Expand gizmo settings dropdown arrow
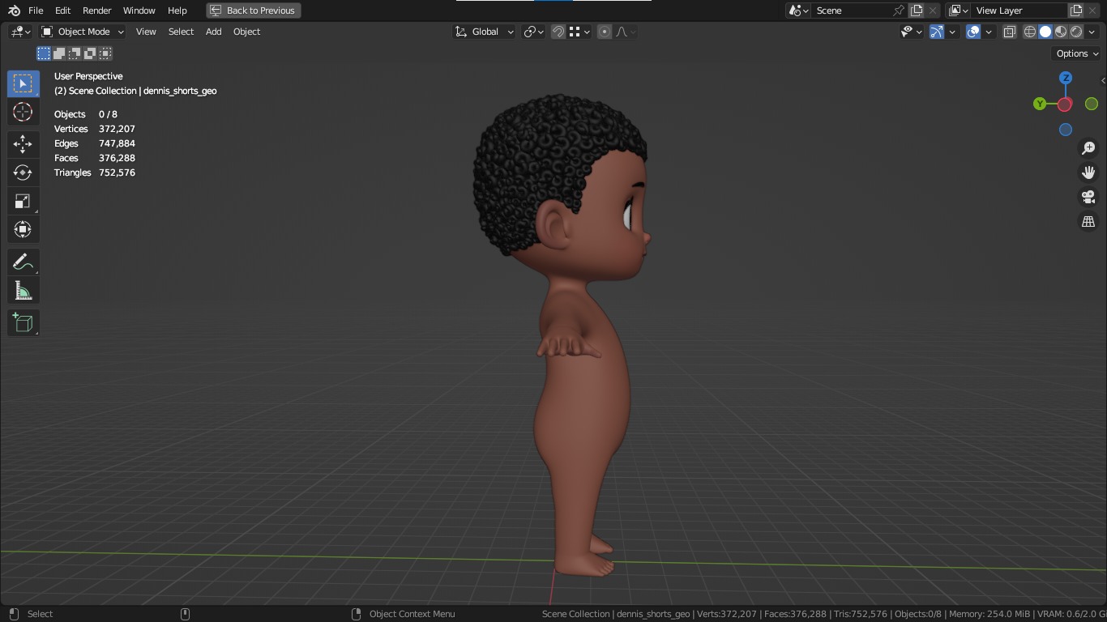1107x622 pixels. click(953, 32)
